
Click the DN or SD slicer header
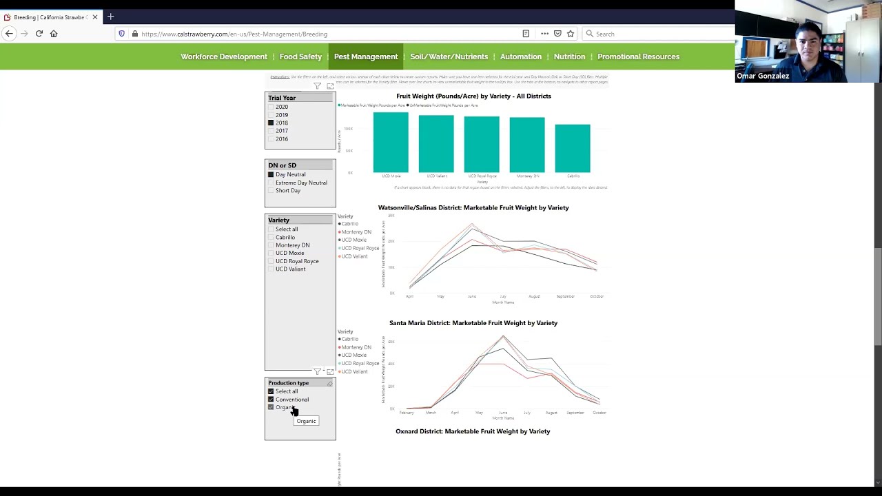pos(300,165)
